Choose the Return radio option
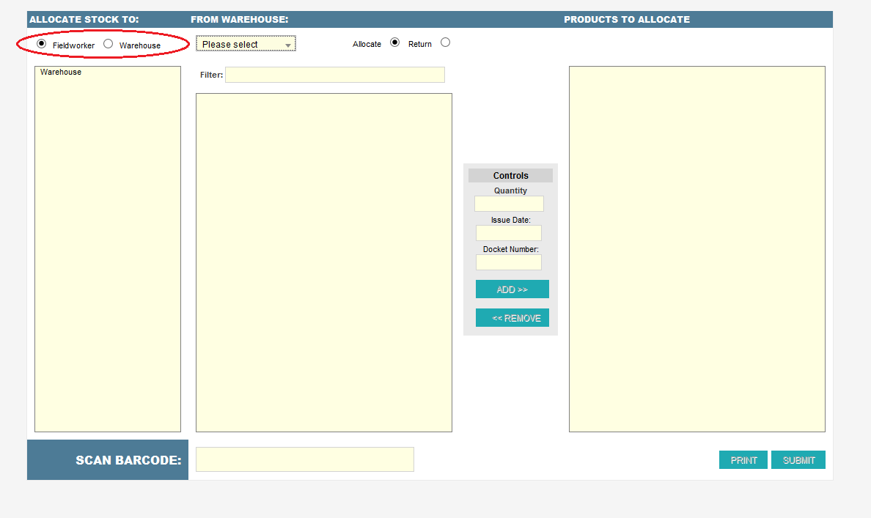871x518 pixels. click(445, 42)
